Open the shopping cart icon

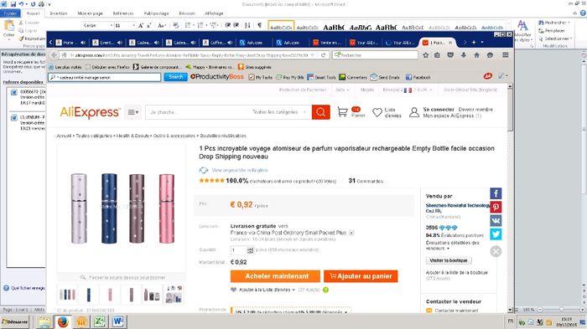[342, 112]
